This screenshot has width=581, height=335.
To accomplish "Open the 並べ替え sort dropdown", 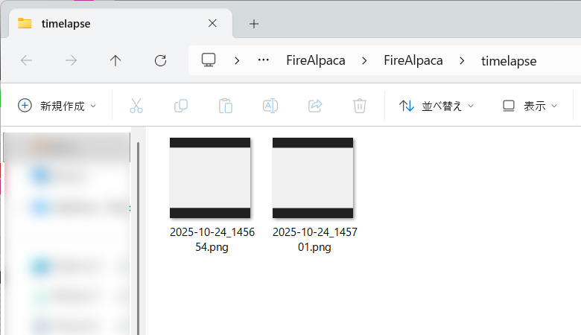I will point(436,106).
